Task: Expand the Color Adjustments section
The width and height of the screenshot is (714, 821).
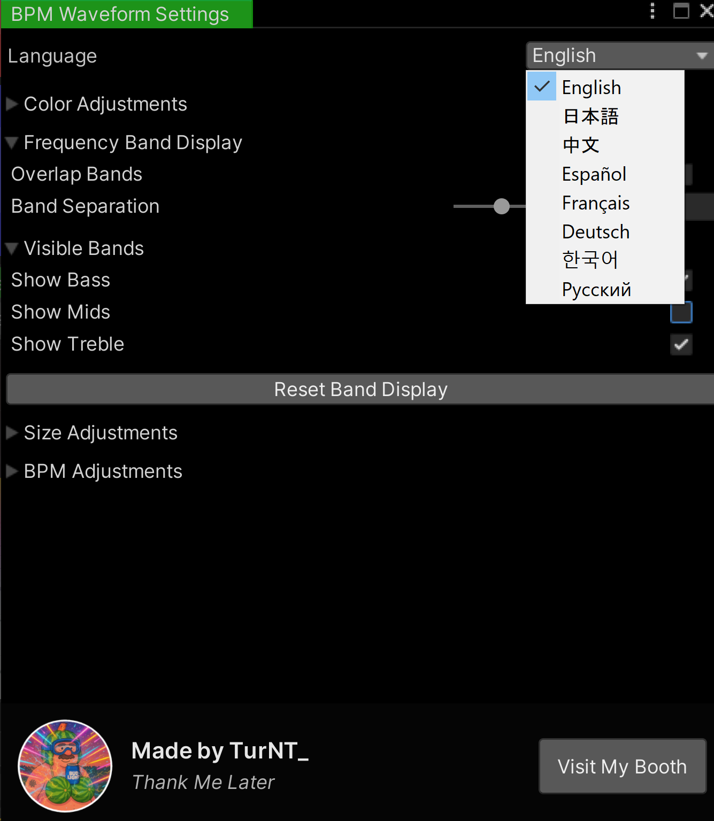Action: click(11, 104)
